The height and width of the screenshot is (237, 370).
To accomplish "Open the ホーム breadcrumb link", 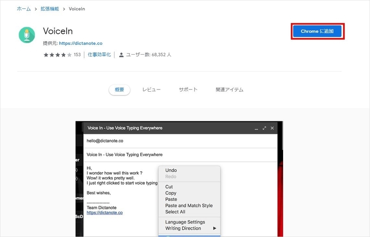I will tap(24, 9).
